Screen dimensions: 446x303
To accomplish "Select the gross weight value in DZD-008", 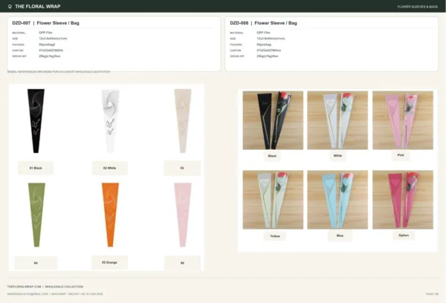I will 268,56.
